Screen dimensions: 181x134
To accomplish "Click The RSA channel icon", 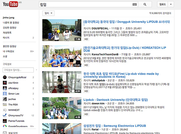I will 5,104.
